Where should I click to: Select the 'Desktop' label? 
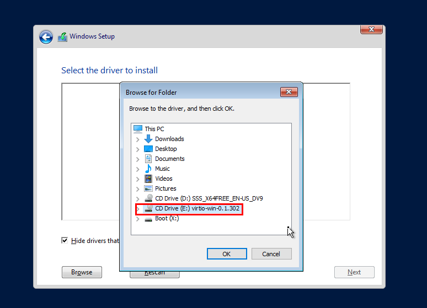[166, 149]
